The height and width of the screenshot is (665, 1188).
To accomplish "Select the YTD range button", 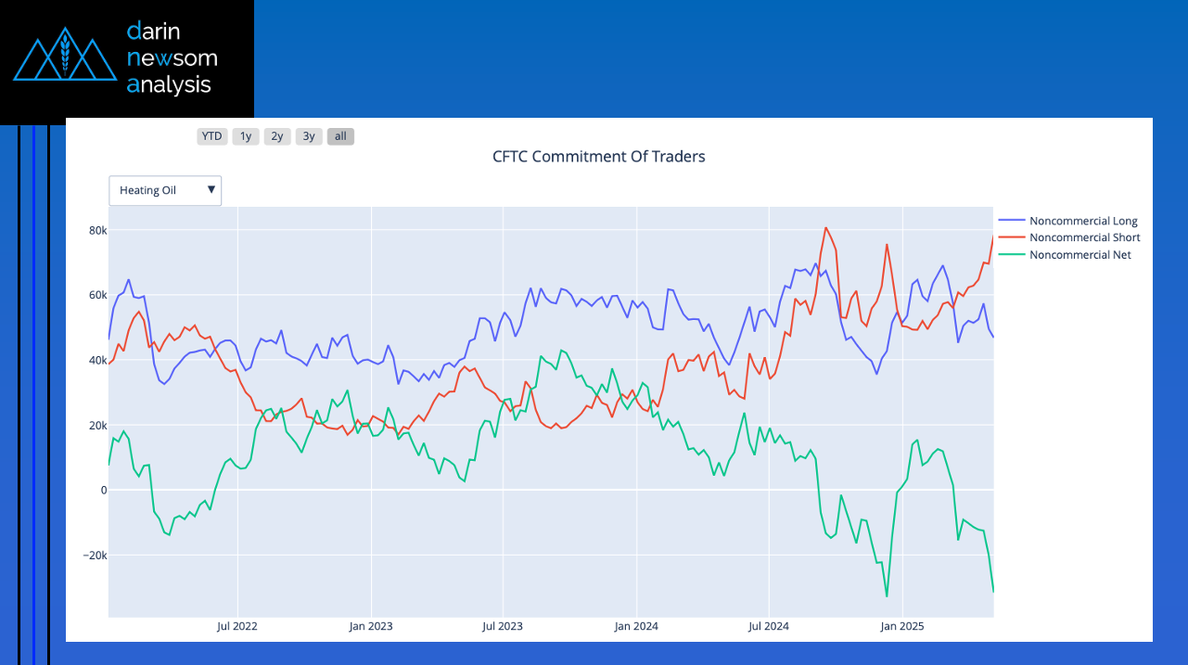I will (212, 136).
